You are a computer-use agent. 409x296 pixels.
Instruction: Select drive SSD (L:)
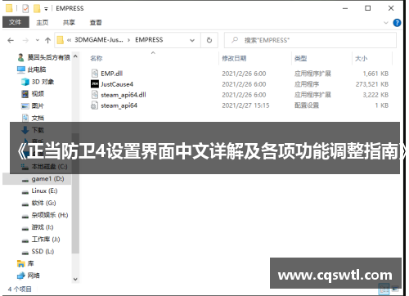click(x=38, y=251)
